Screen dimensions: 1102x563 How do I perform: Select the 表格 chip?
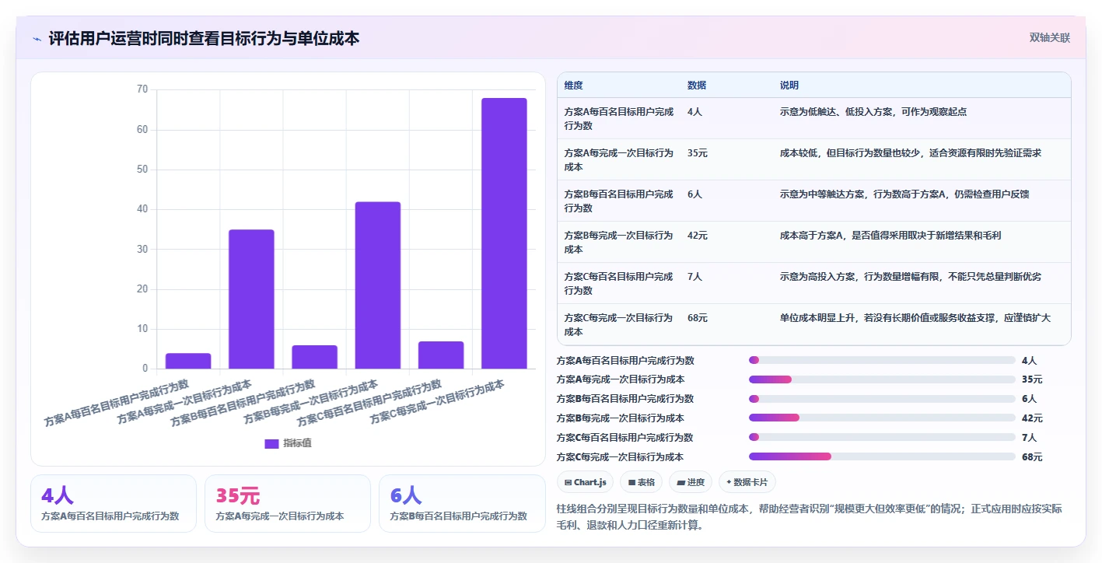coord(642,482)
